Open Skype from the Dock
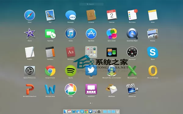Screen dimensions: 183x114 (82, 112)
